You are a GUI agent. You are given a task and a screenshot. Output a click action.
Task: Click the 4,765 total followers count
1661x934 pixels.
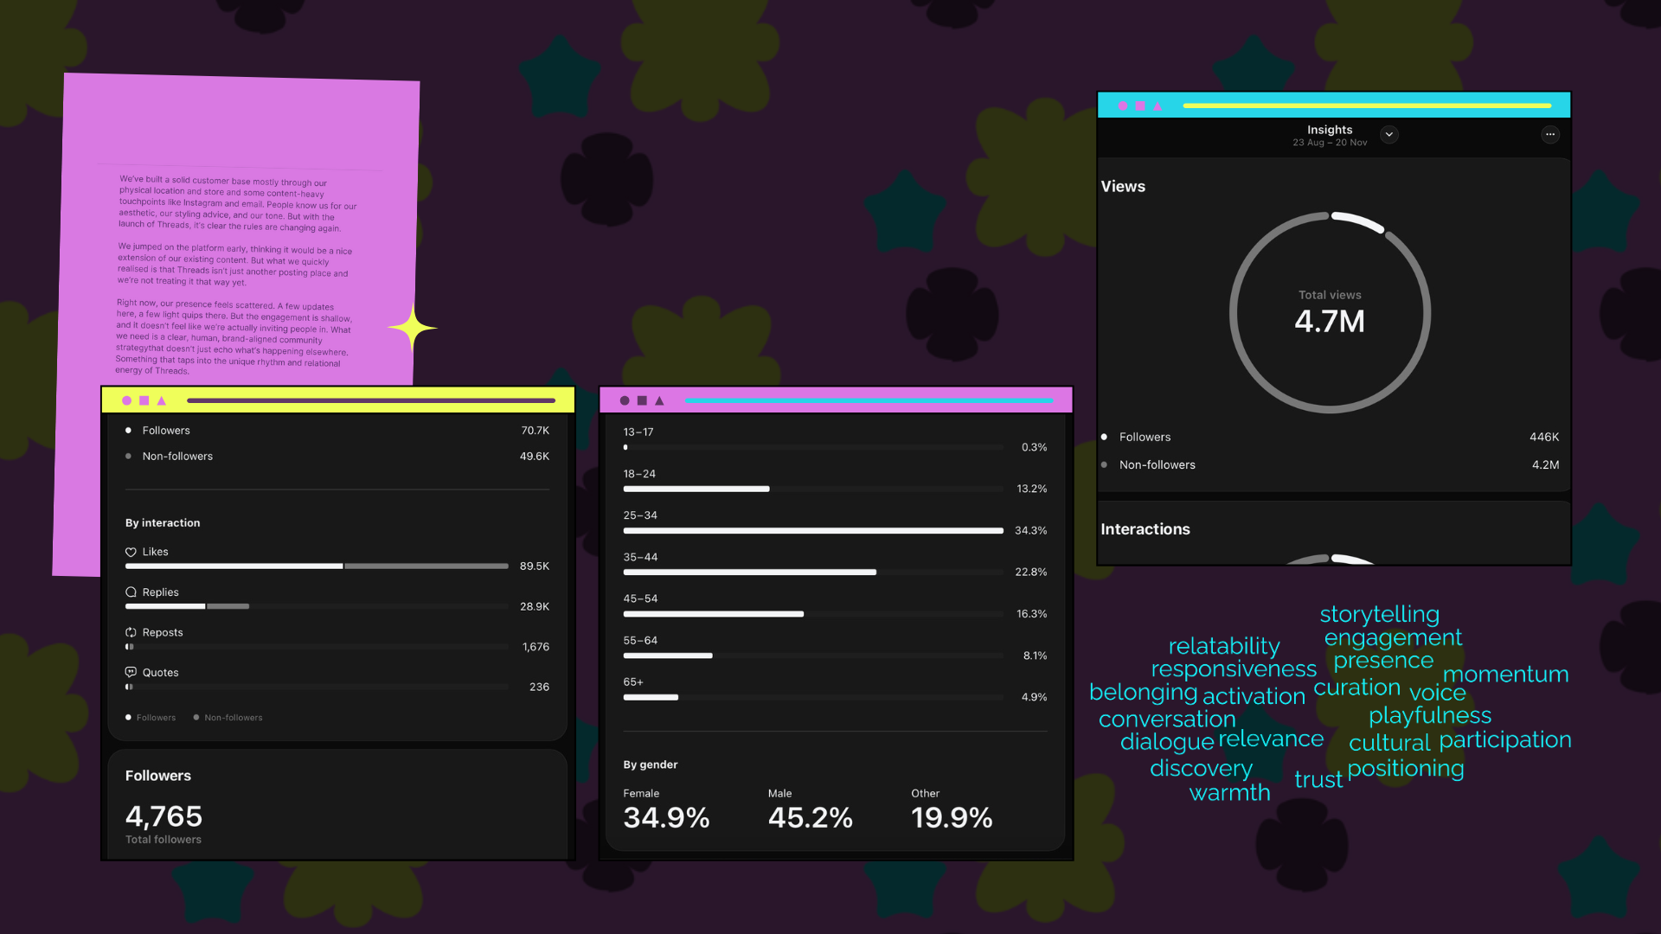(164, 816)
